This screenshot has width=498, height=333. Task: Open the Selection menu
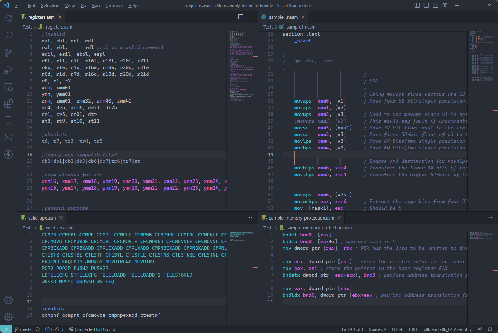[x=50, y=5]
